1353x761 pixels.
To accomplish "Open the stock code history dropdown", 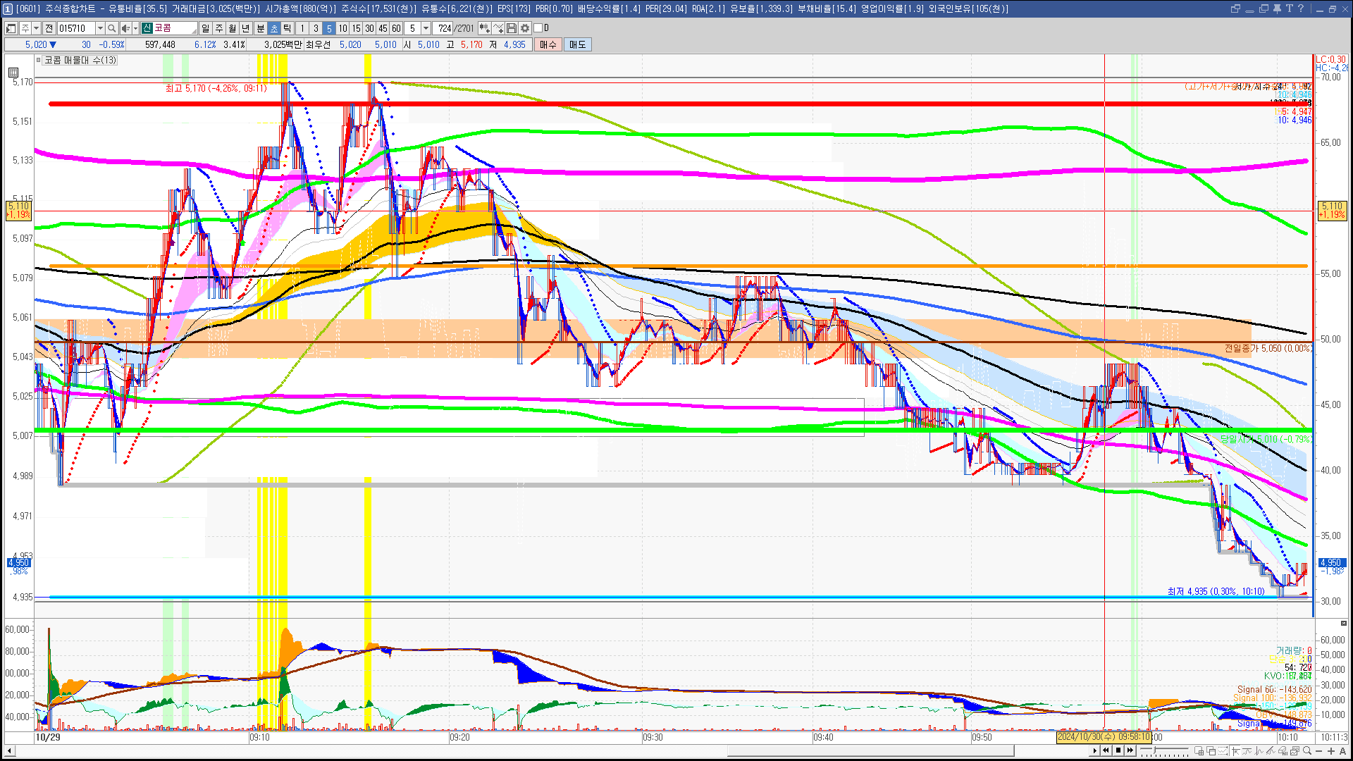I will pyautogui.click(x=100, y=28).
